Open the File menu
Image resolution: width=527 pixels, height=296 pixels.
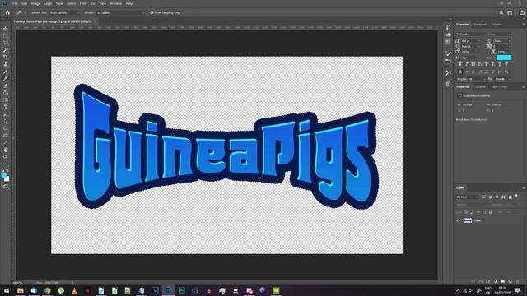click(x=15, y=3)
